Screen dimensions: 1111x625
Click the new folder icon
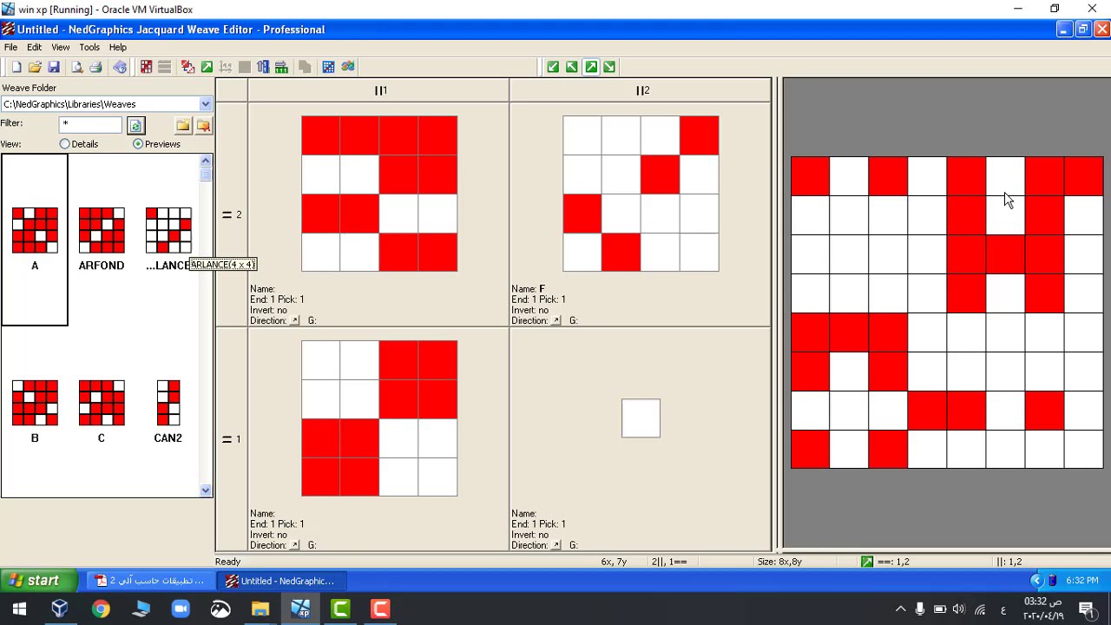tap(182, 126)
